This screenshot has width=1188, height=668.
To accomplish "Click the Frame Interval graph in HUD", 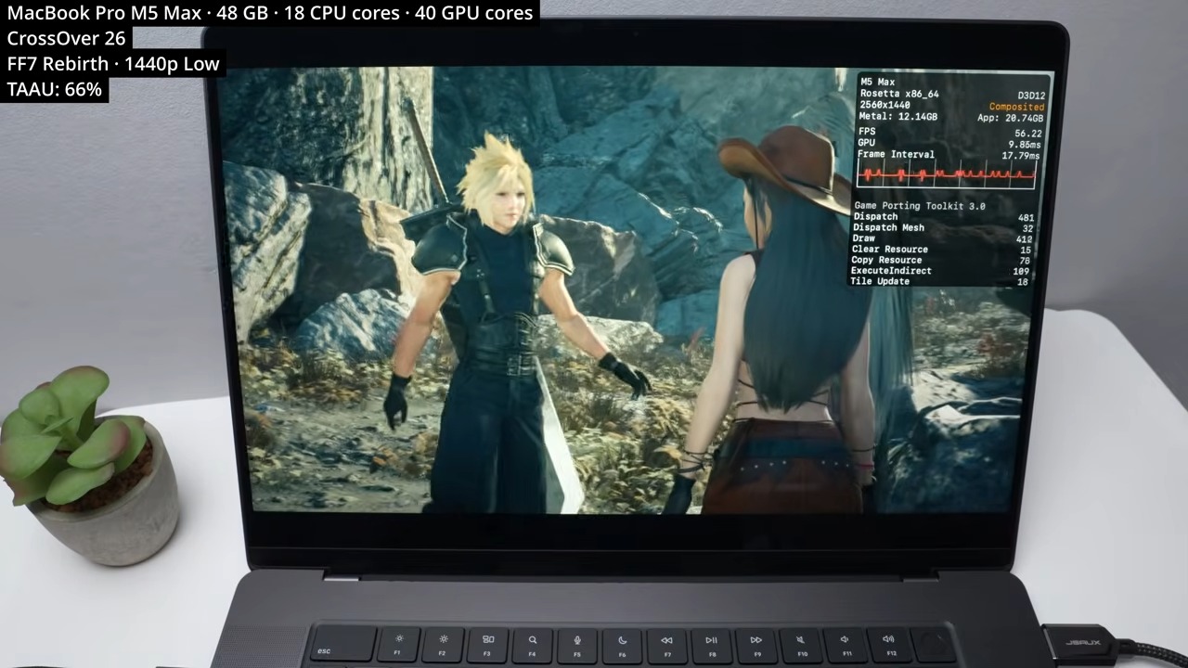I will point(949,174).
